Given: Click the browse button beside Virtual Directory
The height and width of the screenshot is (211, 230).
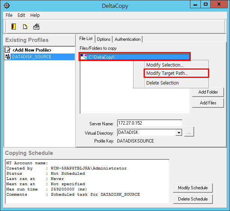Looking at the screenshot, I should (189, 132).
